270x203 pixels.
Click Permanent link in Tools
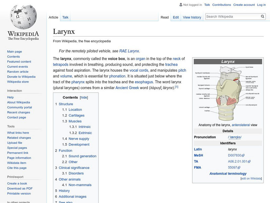point(18,153)
